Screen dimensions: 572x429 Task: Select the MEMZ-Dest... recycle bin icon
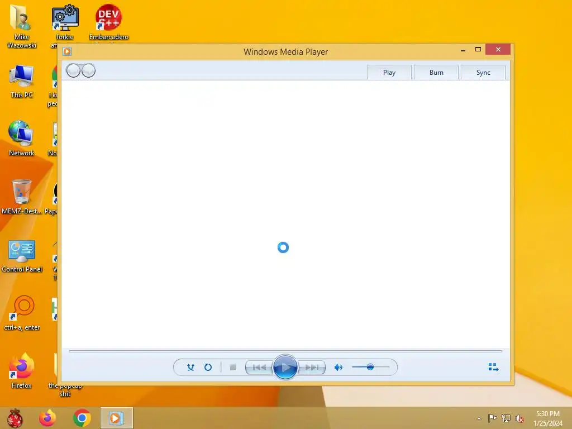click(22, 196)
